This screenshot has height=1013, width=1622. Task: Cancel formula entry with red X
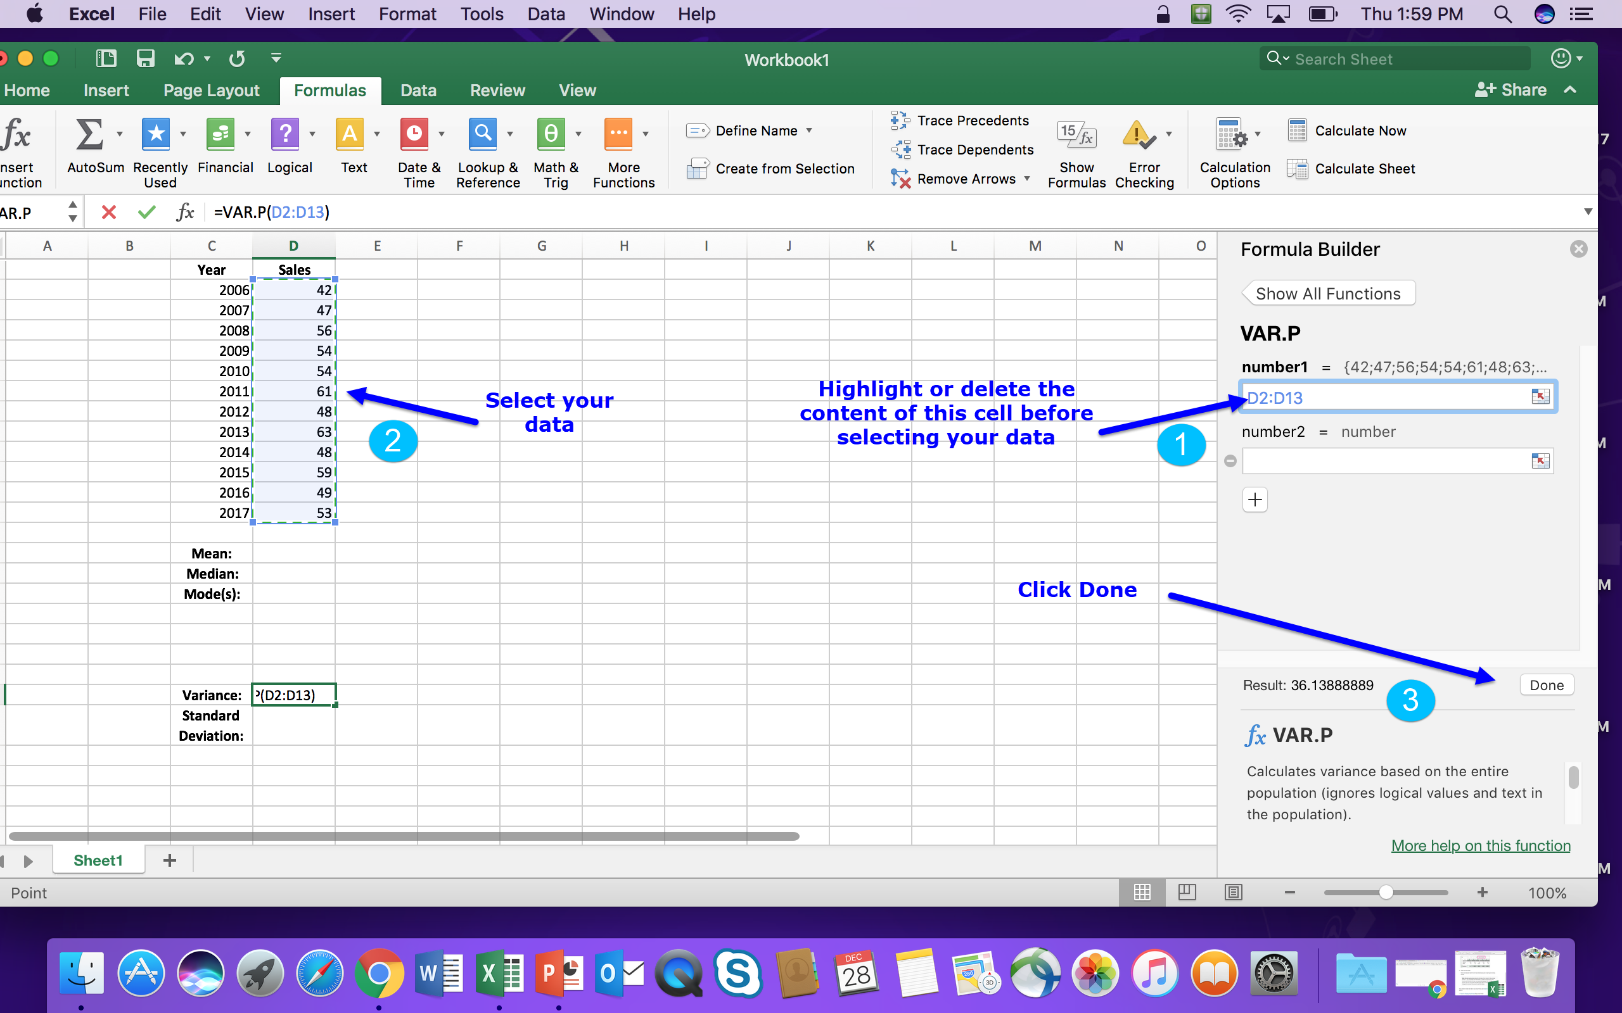(x=108, y=212)
